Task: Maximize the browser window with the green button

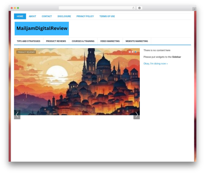Action: pos(18,8)
